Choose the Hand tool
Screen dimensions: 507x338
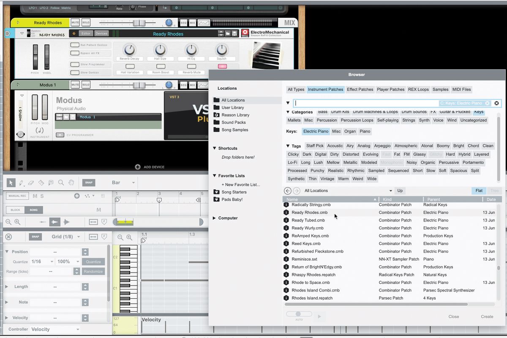point(71,183)
